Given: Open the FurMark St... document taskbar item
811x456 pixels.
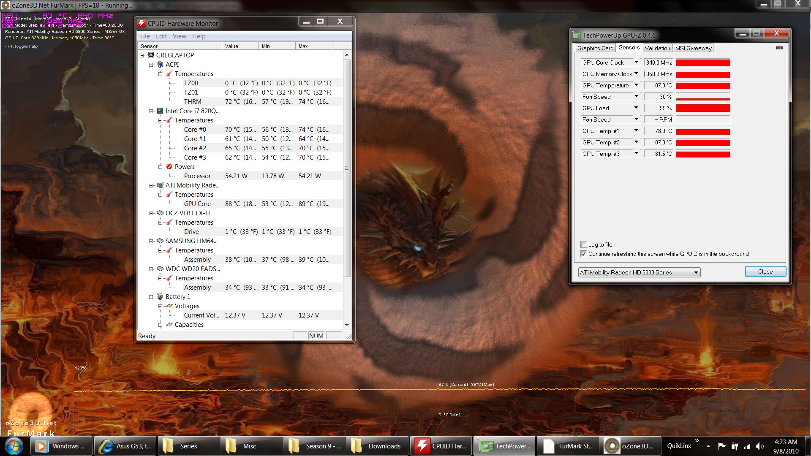Looking at the screenshot, I should pyautogui.click(x=567, y=446).
